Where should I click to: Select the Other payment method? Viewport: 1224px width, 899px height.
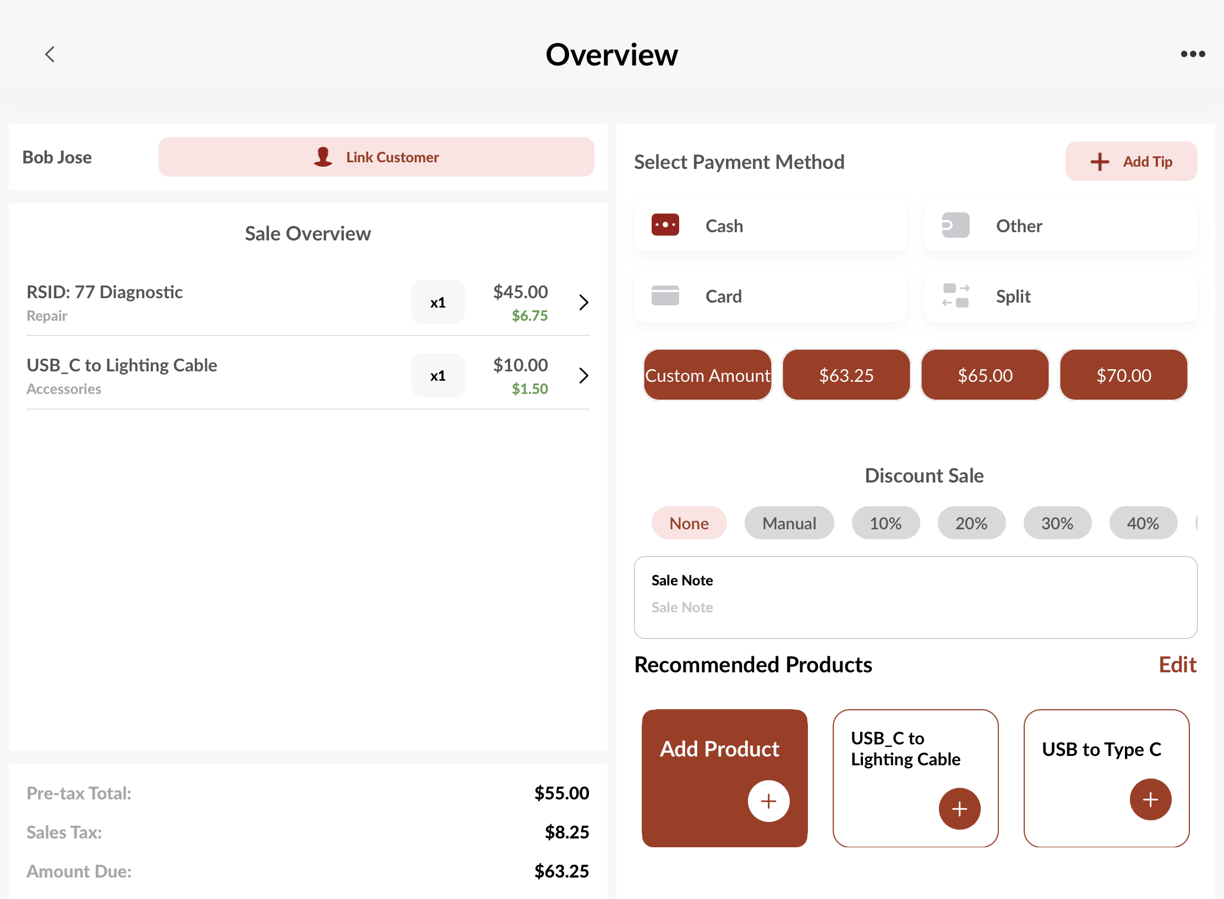(x=1060, y=226)
